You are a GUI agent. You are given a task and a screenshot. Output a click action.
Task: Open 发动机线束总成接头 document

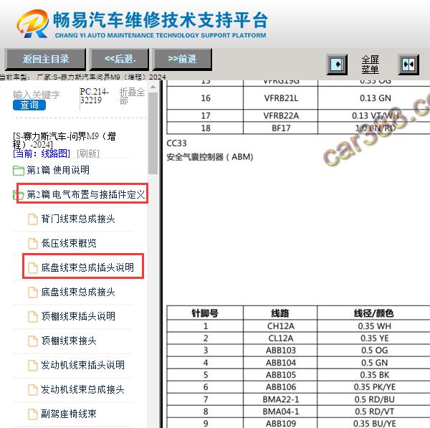point(83,389)
